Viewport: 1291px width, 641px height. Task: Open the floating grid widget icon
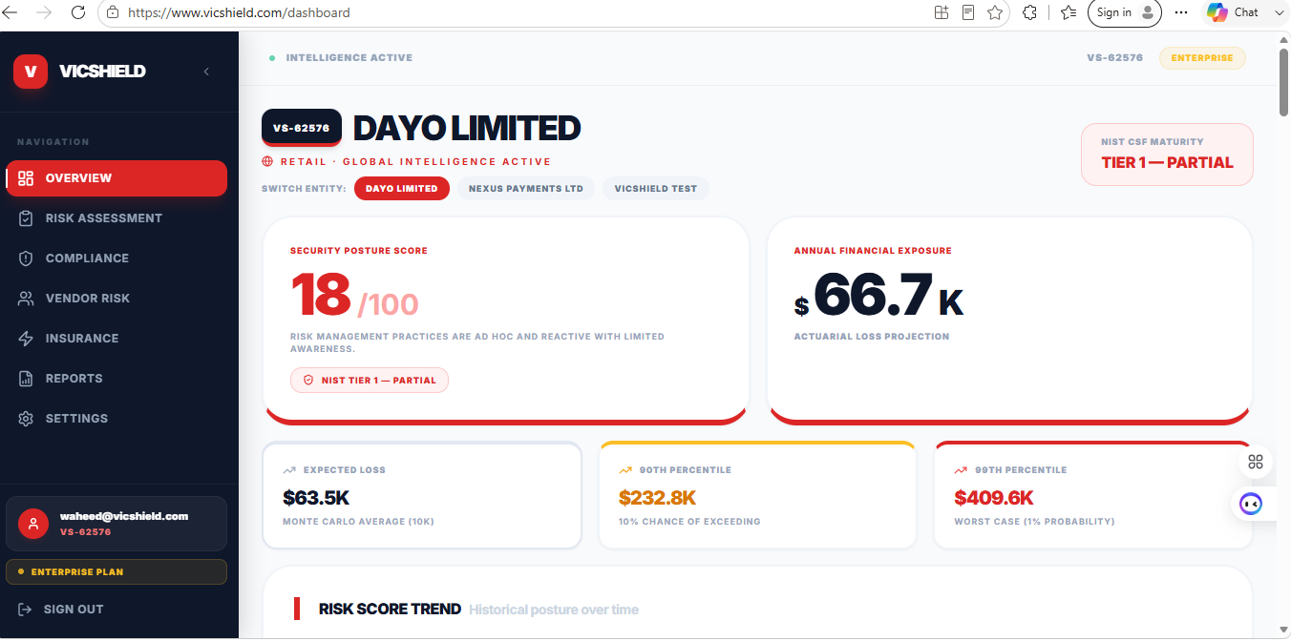(x=1256, y=462)
